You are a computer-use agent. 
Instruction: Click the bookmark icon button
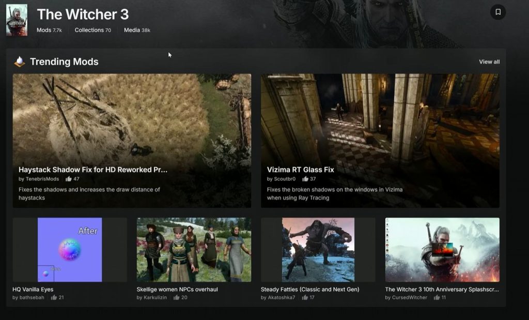click(x=497, y=12)
